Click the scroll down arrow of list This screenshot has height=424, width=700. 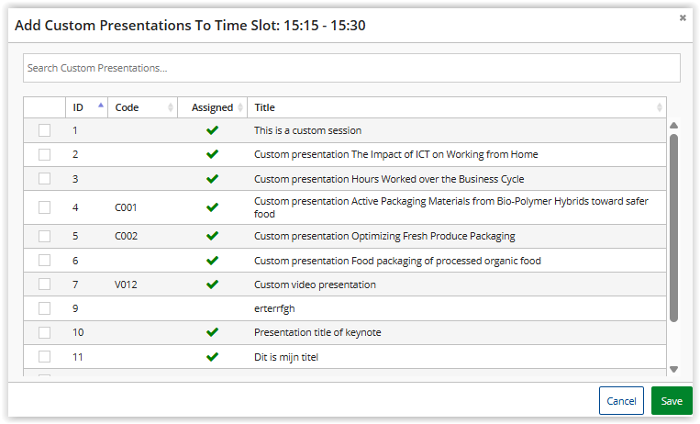coord(674,370)
